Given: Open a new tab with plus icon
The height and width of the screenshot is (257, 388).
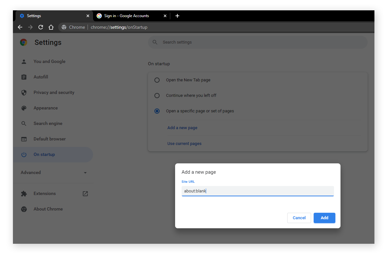Looking at the screenshot, I should [x=177, y=16].
